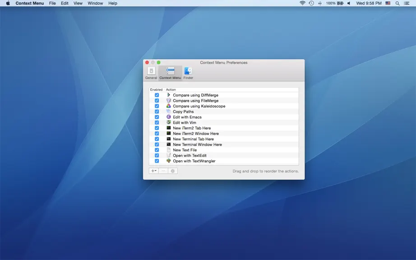Viewport: 416px width, 260px height.
Task: Select the New Terminal Tab Here text
Action: pos(193,139)
